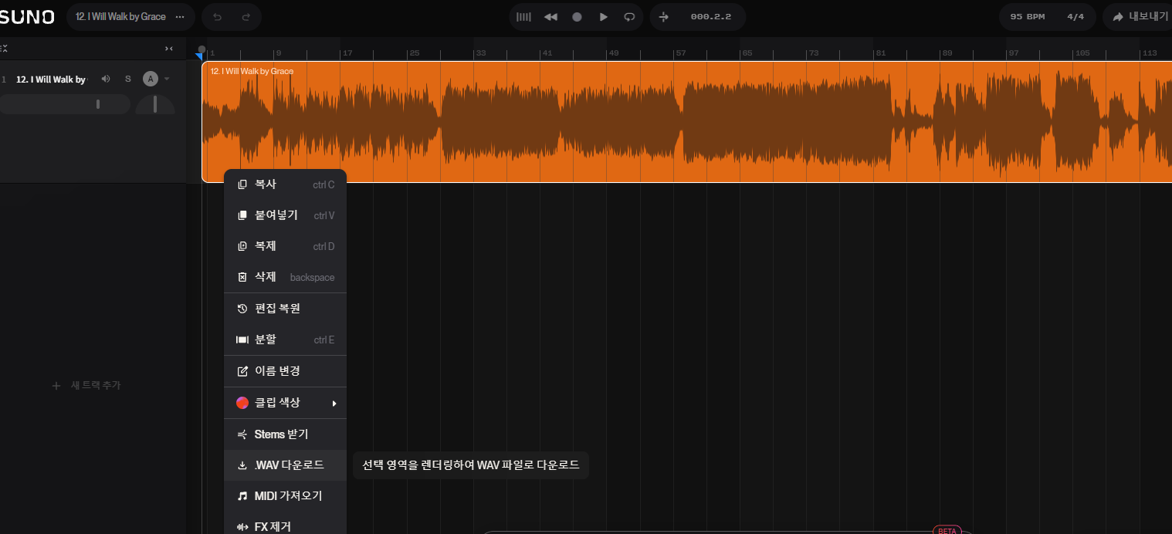Click the plus icon next to 새 트랙 추가
1172x534 pixels.
pos(56,385)
